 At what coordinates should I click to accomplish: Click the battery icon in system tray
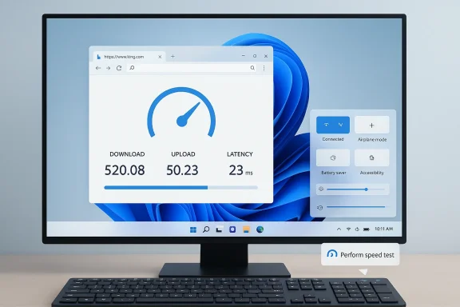(367, 229)
